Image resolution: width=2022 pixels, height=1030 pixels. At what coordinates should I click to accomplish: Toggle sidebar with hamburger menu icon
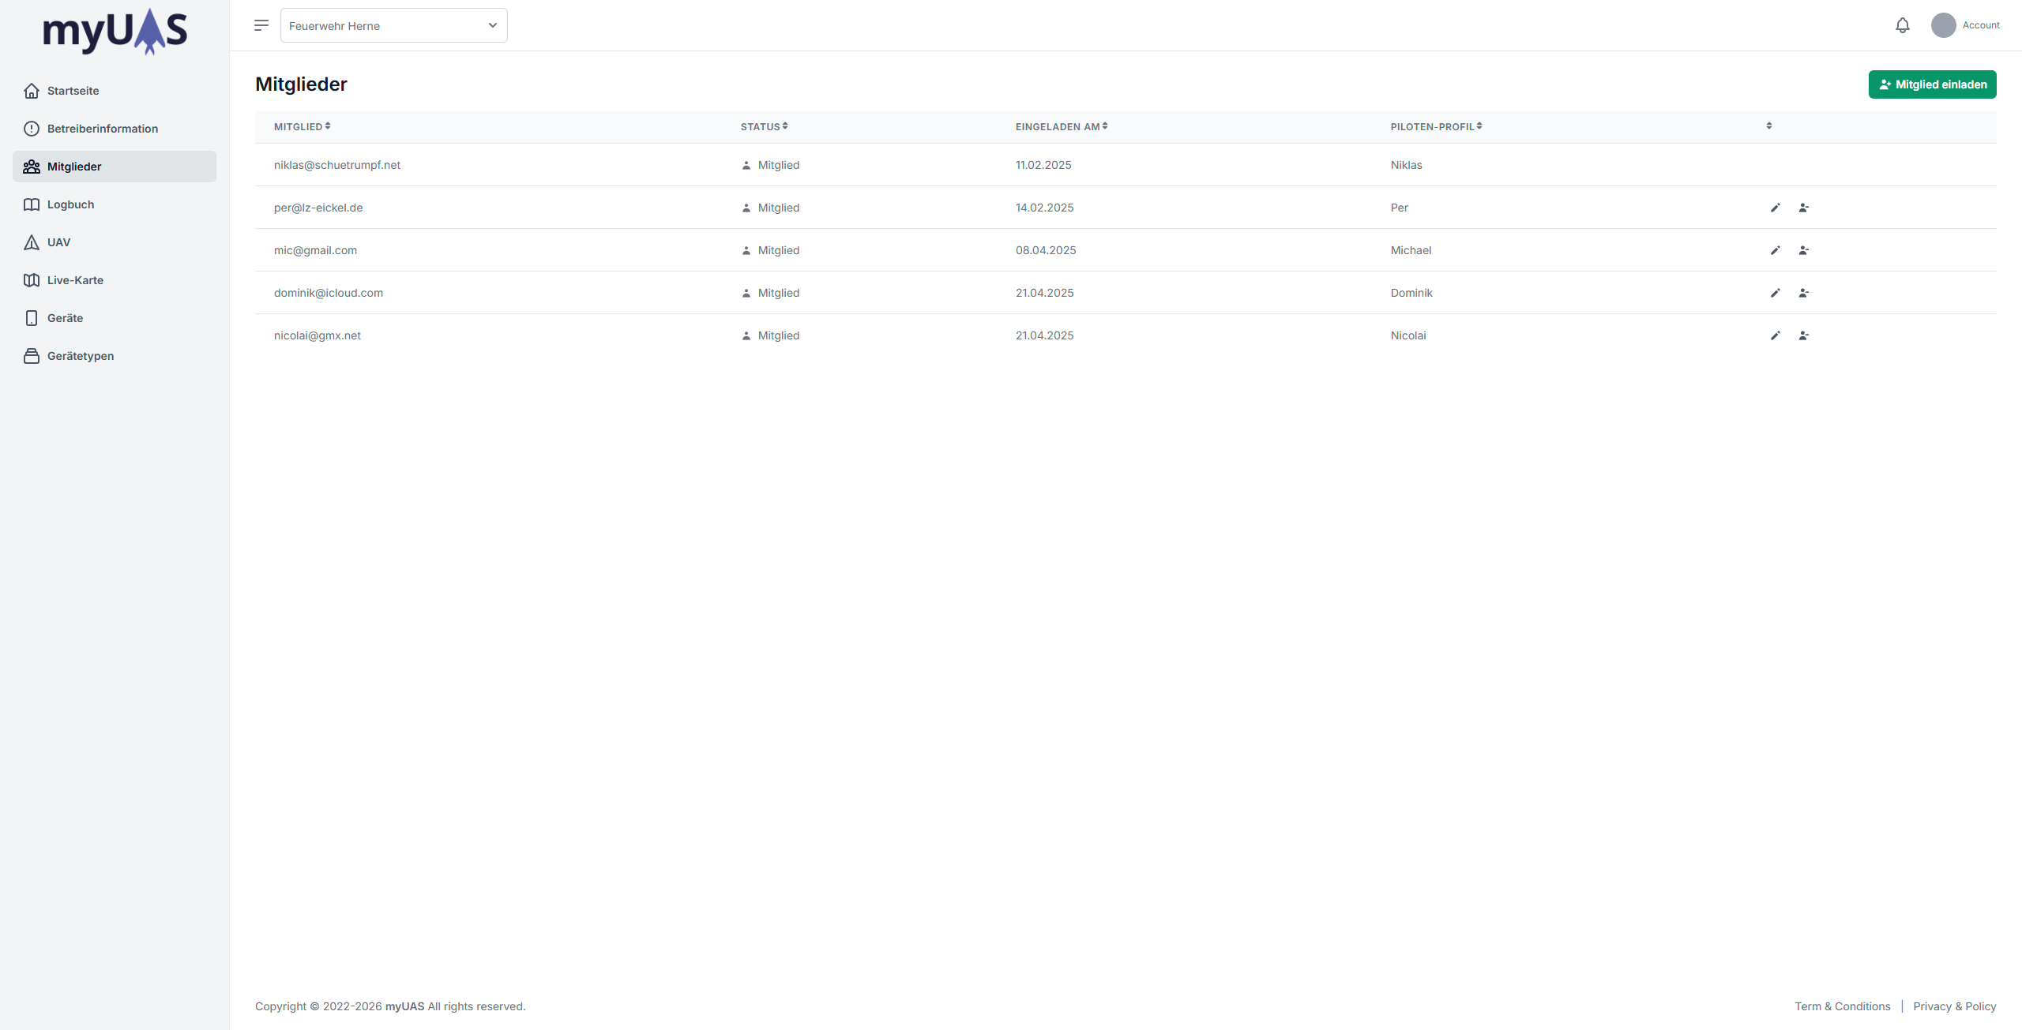(x=261, y=25)
